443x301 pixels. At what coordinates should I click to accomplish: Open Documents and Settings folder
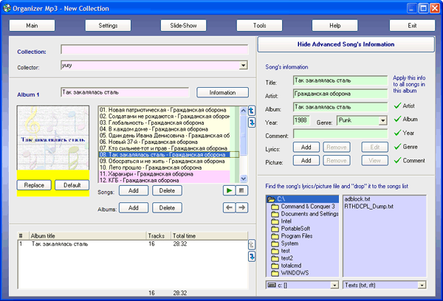pyautogui.click(x=305, y=214)
